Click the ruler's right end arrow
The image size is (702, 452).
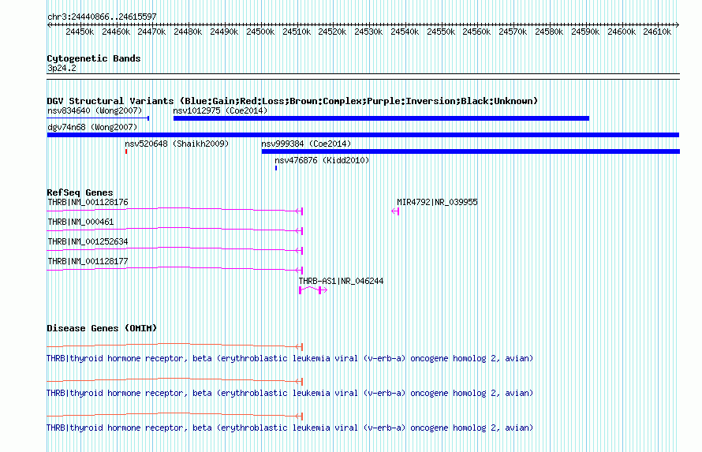(x=678, y=25)
